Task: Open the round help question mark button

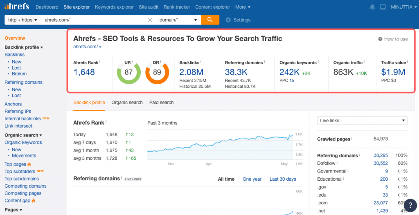Action: [410, 205]
